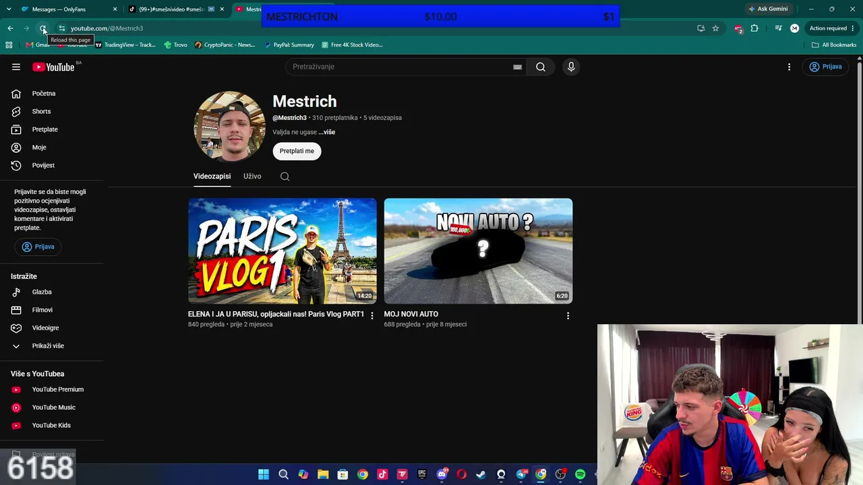863x485 pixels.
Task: Open the on-screen keyboard in search box
Action: click(517, 67)
